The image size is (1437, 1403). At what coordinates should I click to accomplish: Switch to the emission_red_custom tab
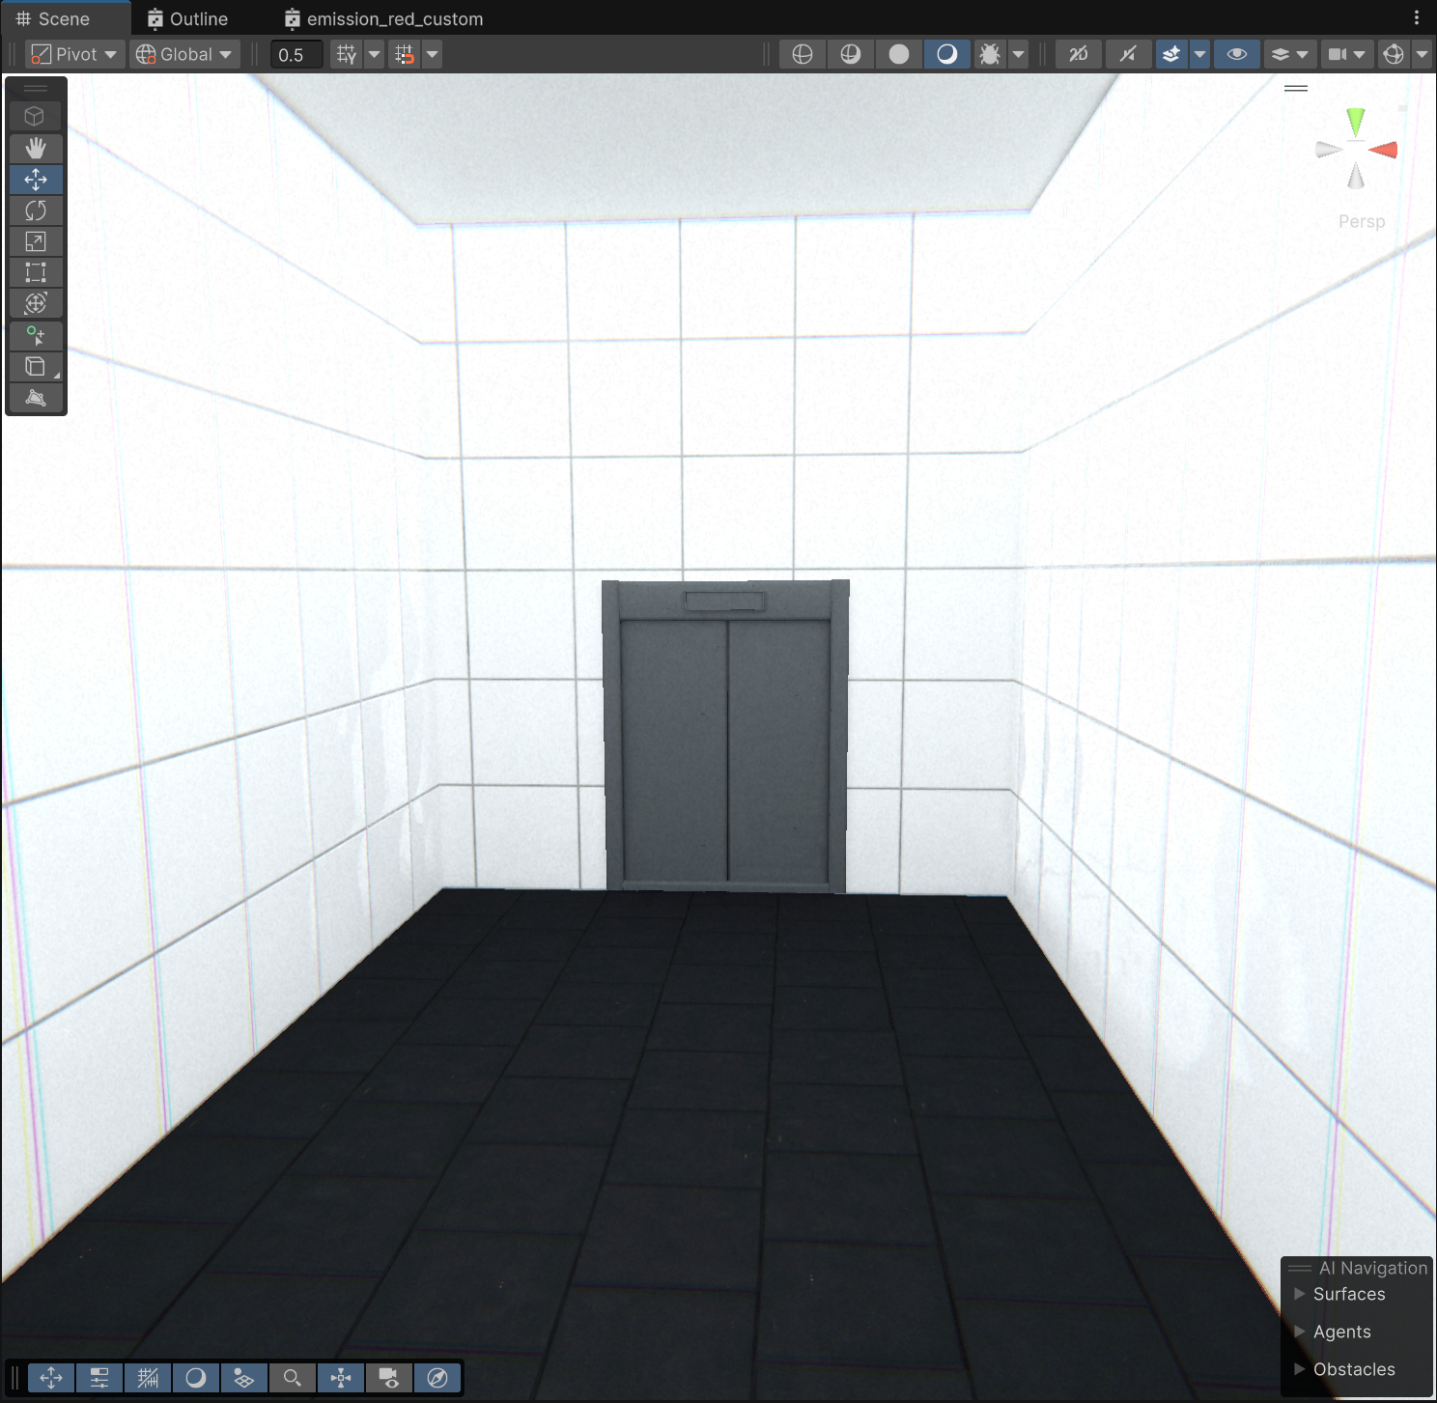click(383, 19)
